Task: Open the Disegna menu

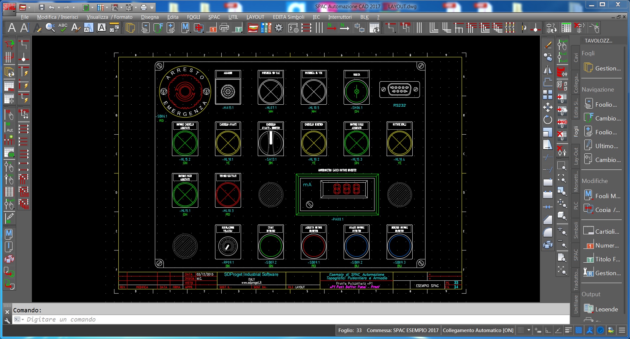Action: (x=150, y=17)
